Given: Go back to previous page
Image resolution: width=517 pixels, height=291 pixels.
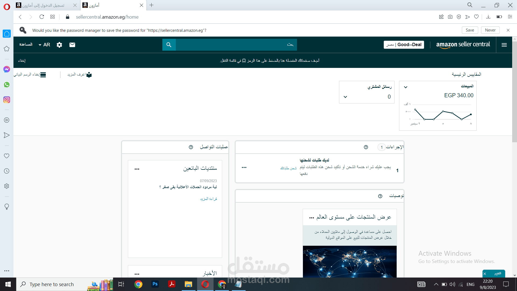Looking at the screenshot, I should (20, 17).
